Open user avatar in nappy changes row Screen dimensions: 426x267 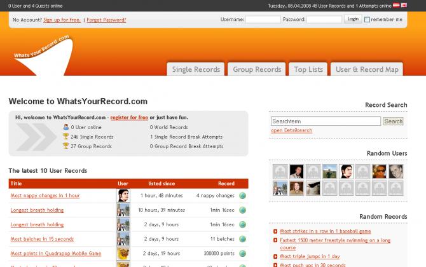123,196
